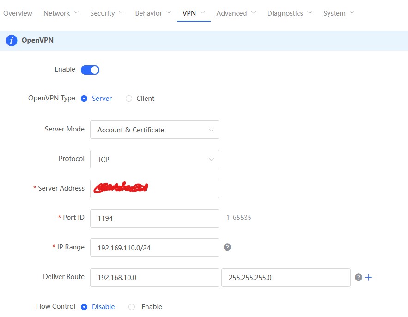Click the Deliver Route subnet mask field
This screenshot has width=408, height=317.
[x=286, y=277]
